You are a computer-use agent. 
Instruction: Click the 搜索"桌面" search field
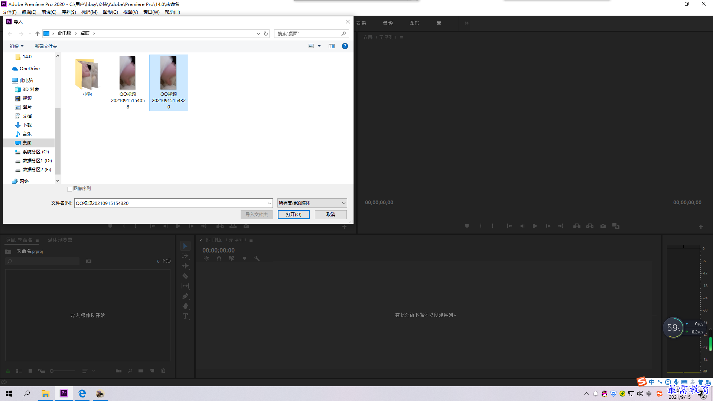311,34
